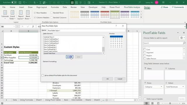Open the Grand Totals menu
The width and height of the screenshot is (187, 105).
[x=12, y=15]
